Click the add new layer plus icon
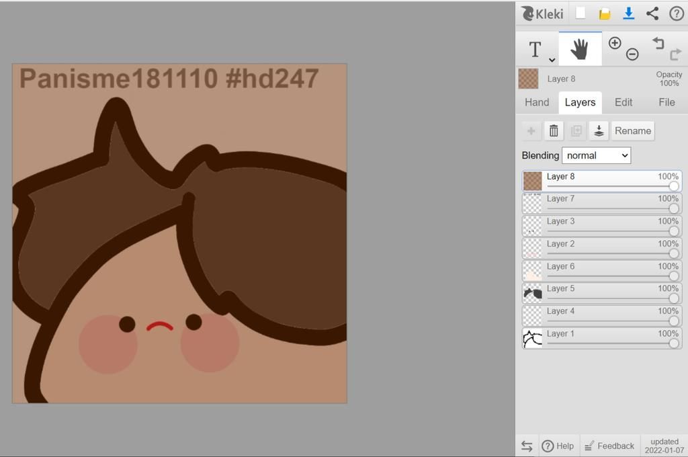The height and width of the screenshot is (457, 688). click(531, 131)
